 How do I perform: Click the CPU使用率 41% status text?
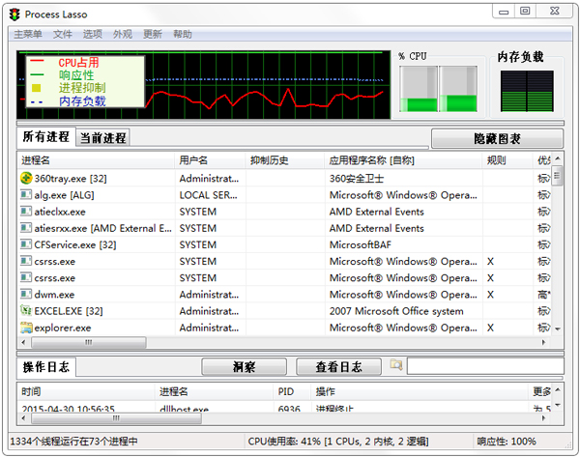pos(338,442)
